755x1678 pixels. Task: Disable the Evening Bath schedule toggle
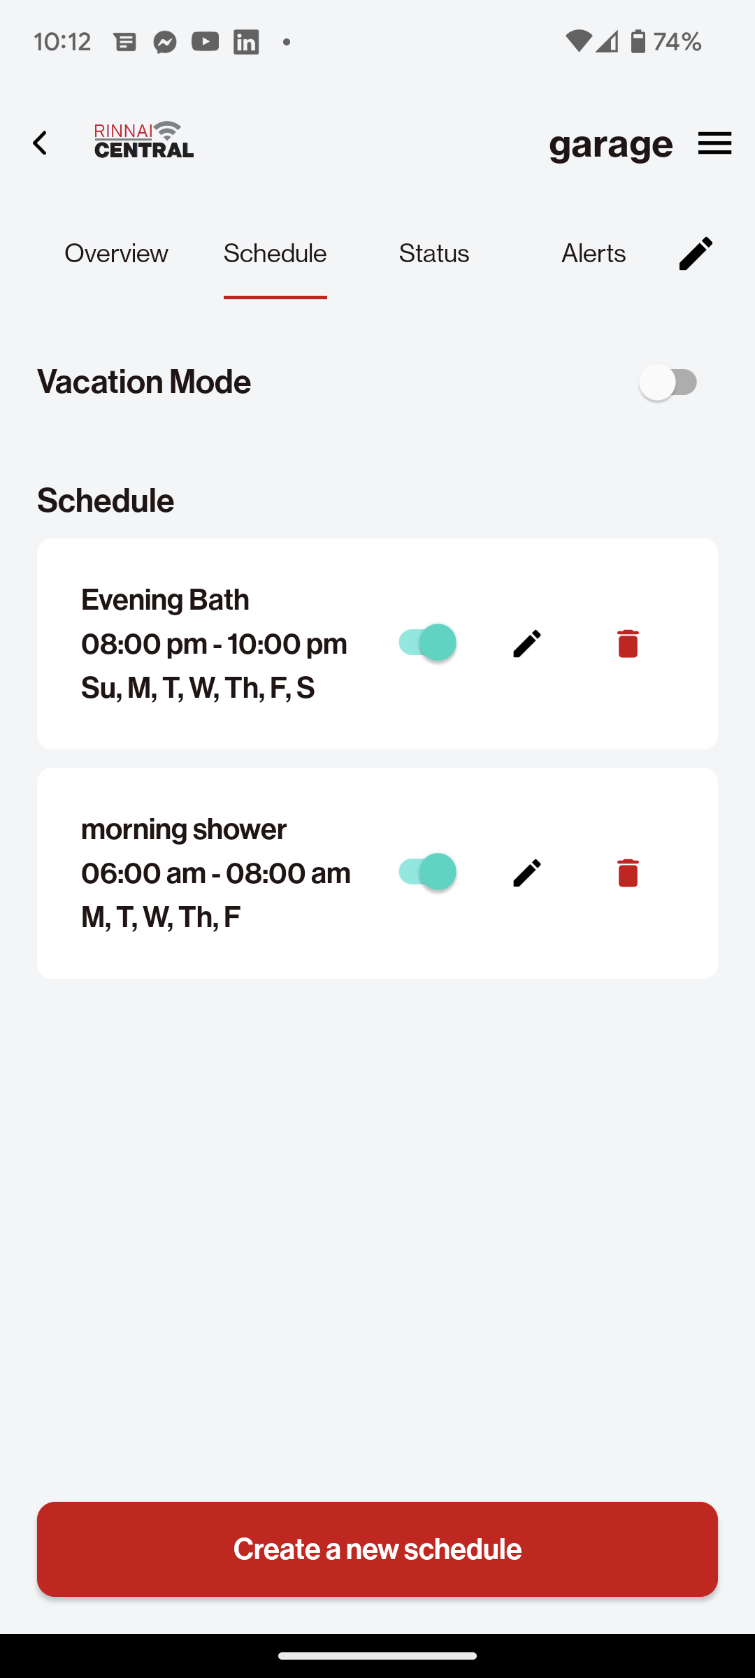coord(427,643)
